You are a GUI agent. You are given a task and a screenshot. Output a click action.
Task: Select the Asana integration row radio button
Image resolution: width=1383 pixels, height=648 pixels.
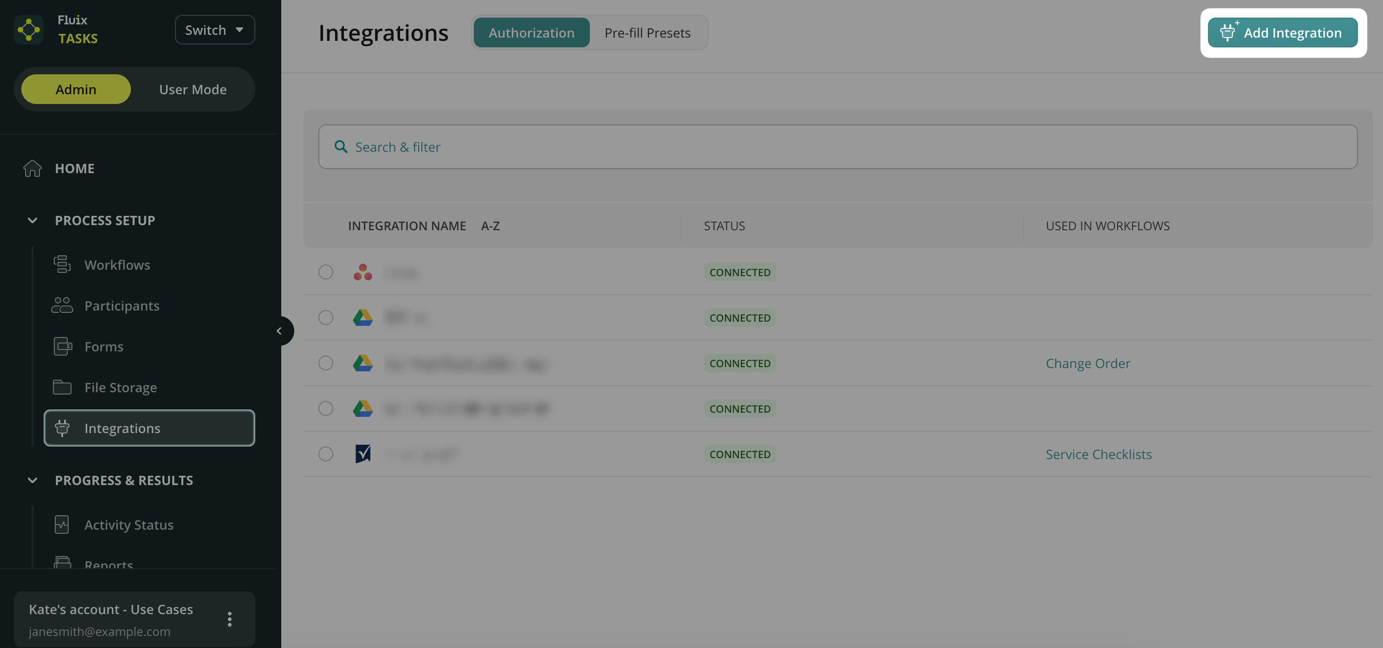point(325,272)
